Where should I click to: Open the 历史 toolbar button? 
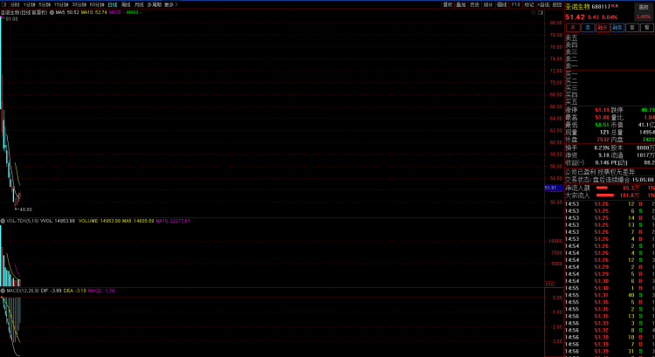474,4
